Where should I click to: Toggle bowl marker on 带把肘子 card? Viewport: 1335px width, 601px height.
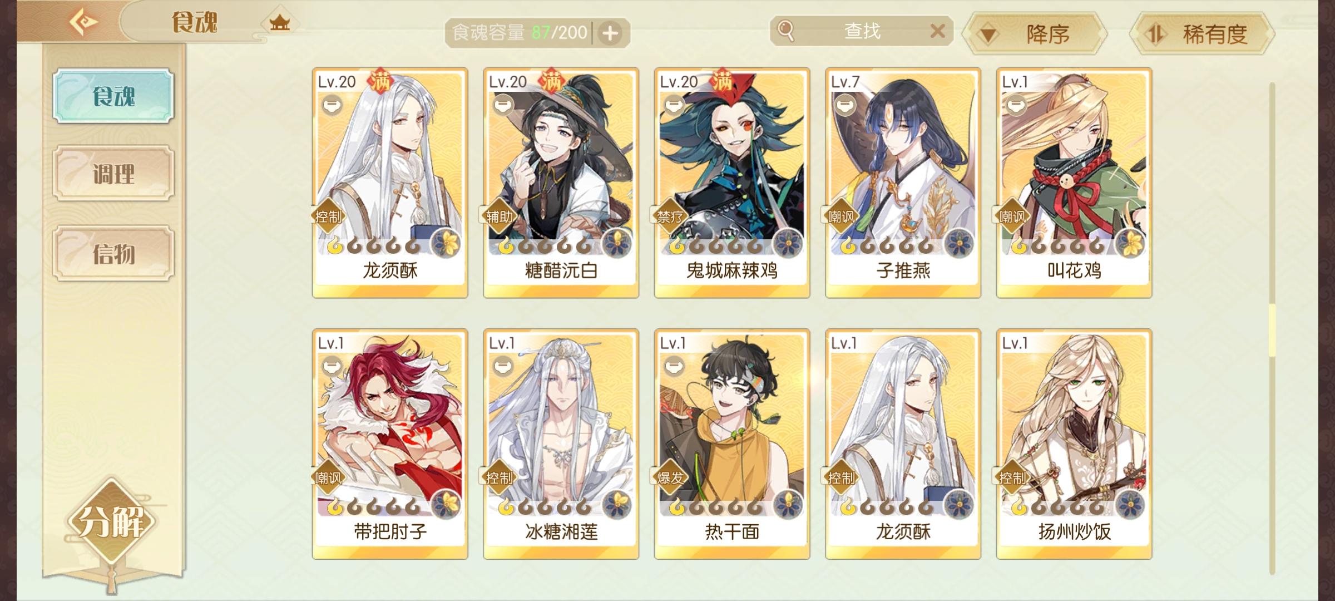coord(332,366)
